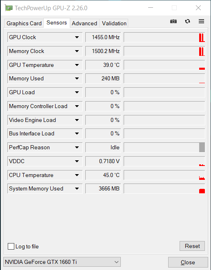The image size is (211, 270).
Task: Switch to the Graphics Card tab
Action: [24, 23]
